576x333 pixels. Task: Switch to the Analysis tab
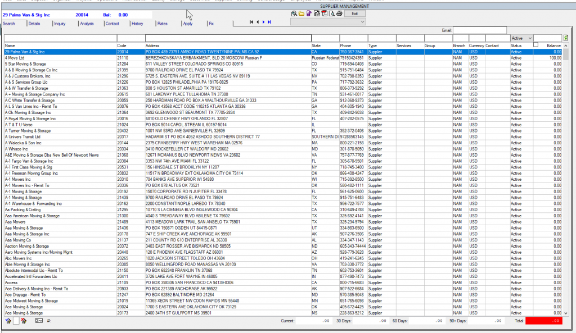pos(87,24)
